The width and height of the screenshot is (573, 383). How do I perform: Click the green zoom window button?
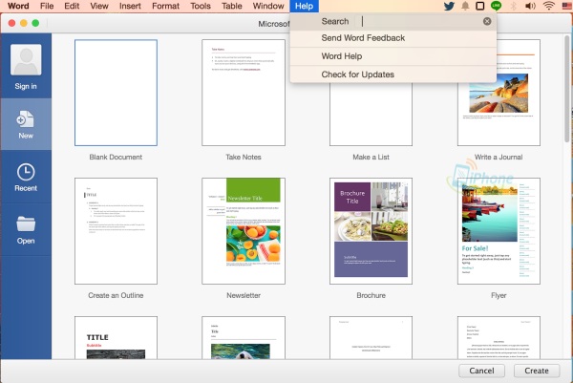pos(35,23)
